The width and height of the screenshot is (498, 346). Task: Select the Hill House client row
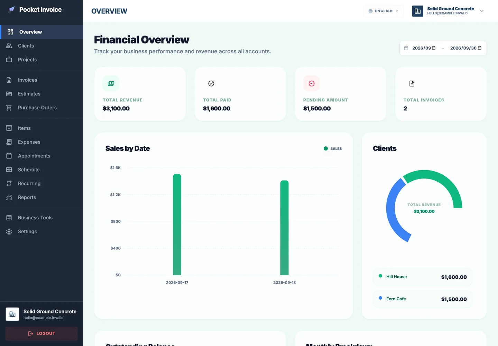tap(423, 277)
